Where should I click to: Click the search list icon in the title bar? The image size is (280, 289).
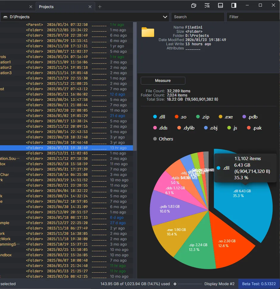(x=207, y=5)
